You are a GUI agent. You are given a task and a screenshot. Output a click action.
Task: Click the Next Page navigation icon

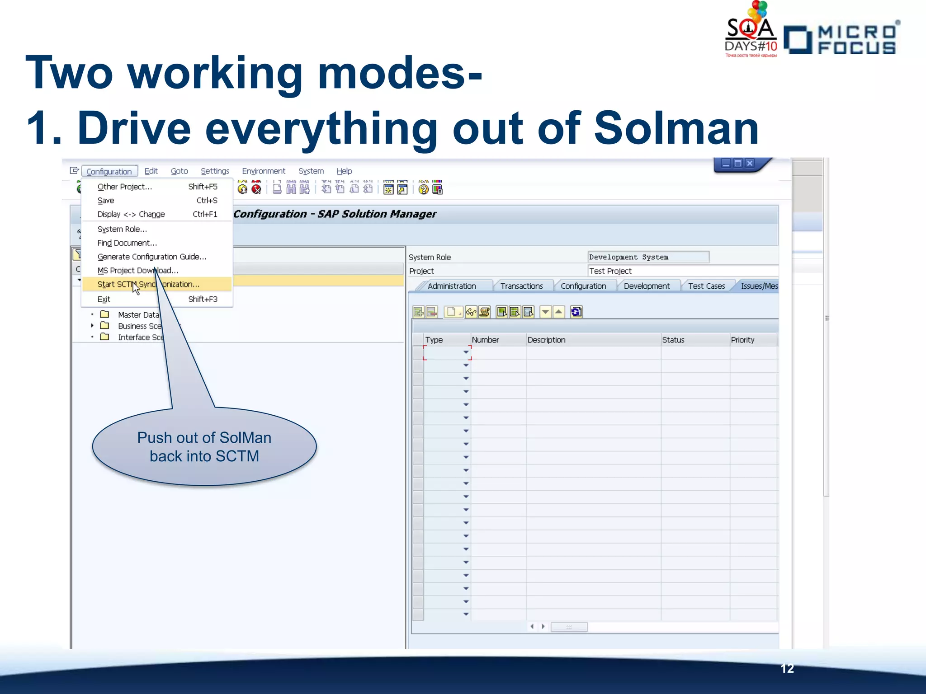354,189
